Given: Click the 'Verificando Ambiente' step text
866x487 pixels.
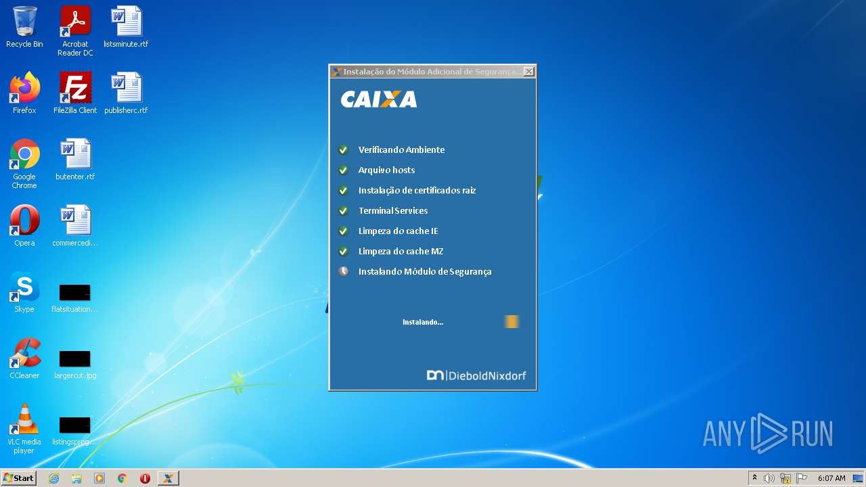Looking at the screenshot, I should 401,150.
